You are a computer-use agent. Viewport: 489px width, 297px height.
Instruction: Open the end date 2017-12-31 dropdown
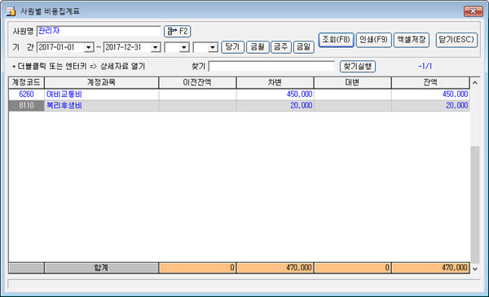(155, 48)
